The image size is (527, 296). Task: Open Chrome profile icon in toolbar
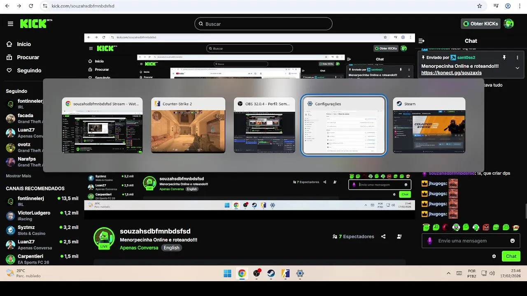508,6
